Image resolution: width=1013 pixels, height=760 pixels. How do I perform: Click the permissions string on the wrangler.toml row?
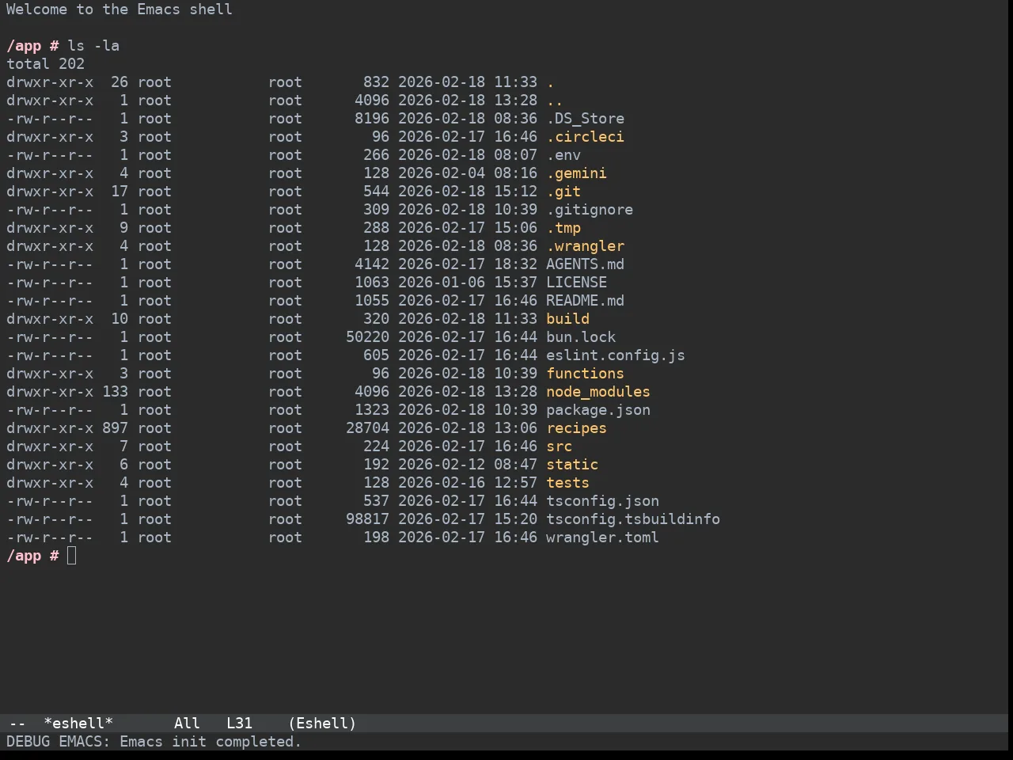pos(50,538)
